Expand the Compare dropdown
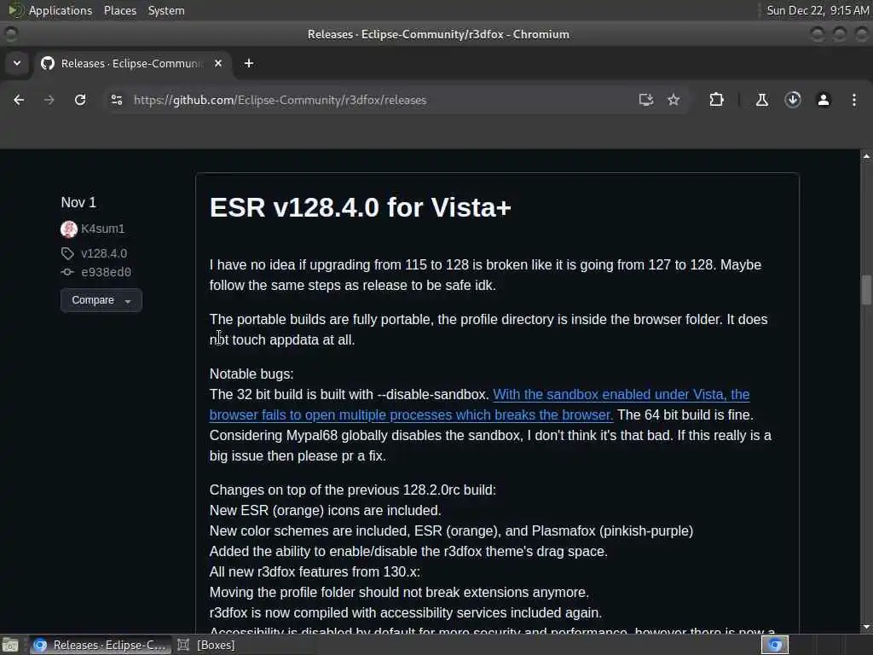The image size is (873, 655). pos(101,300)
